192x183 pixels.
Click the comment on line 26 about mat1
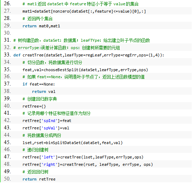80,4
